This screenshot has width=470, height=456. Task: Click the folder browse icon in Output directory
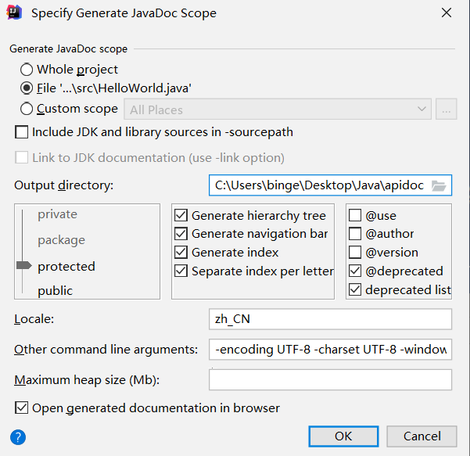[439, 186]
